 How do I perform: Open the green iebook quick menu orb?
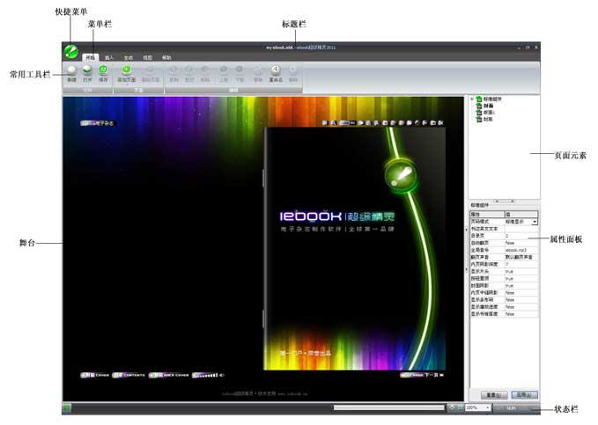[71, 51]
